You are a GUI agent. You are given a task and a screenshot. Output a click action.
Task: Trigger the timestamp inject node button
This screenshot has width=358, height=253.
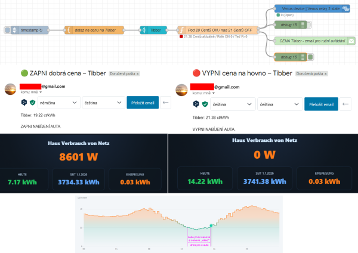coord(7,30)
